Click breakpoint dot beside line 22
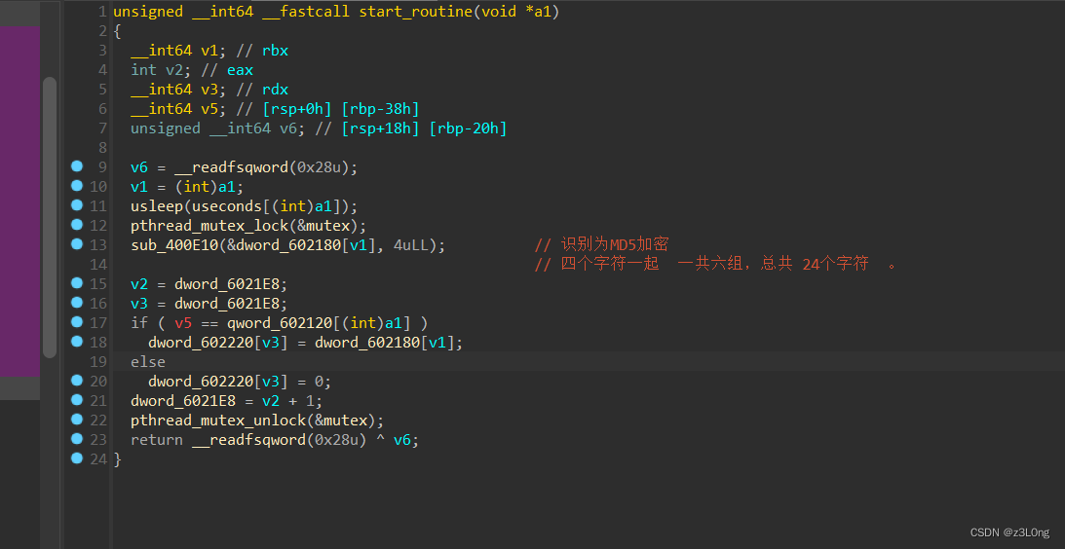1065x549 pixels. tap(76, 419)
